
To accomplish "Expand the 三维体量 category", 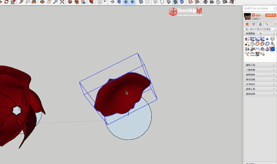I will (x=260, y=69).
